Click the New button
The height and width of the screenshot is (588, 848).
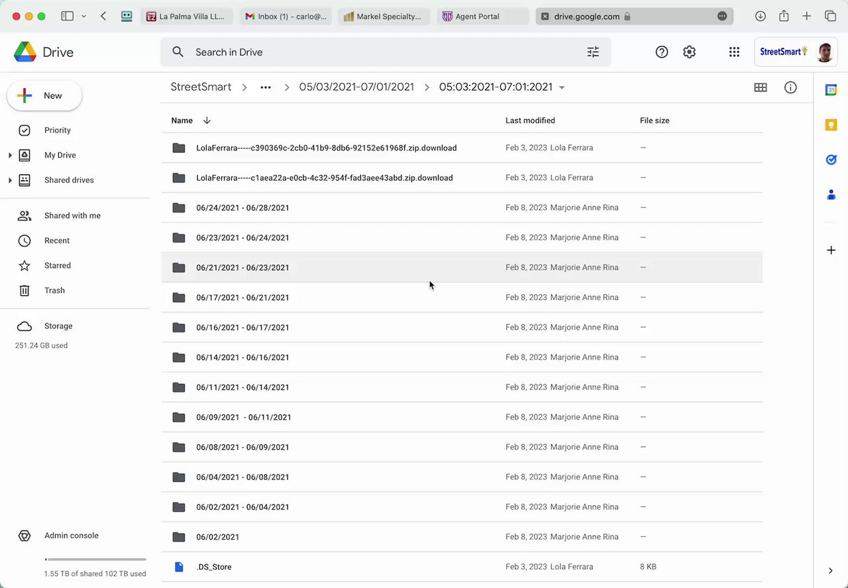point(44,96)
